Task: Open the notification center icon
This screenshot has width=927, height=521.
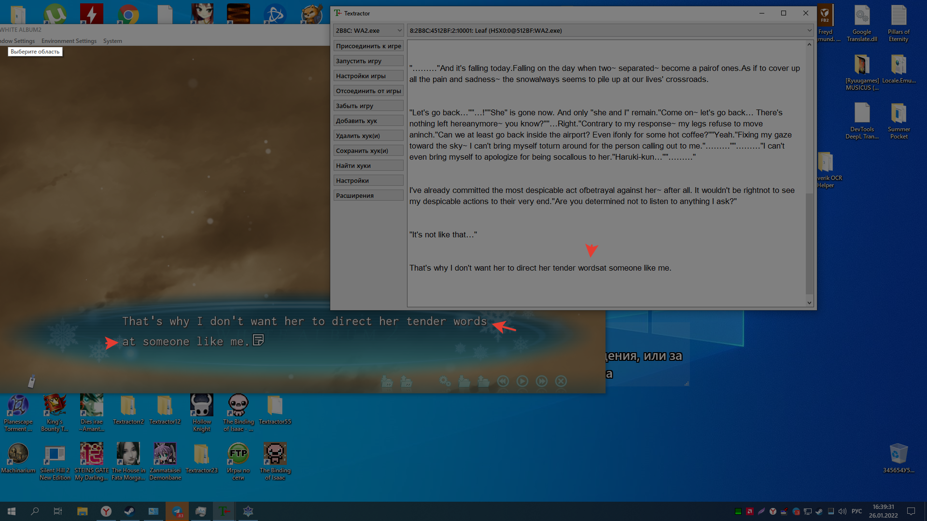Action: coord(911,511)
